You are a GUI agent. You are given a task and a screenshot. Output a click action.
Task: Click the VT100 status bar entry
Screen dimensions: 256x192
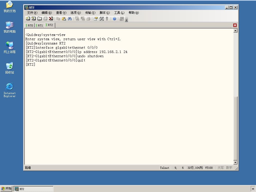209,168
